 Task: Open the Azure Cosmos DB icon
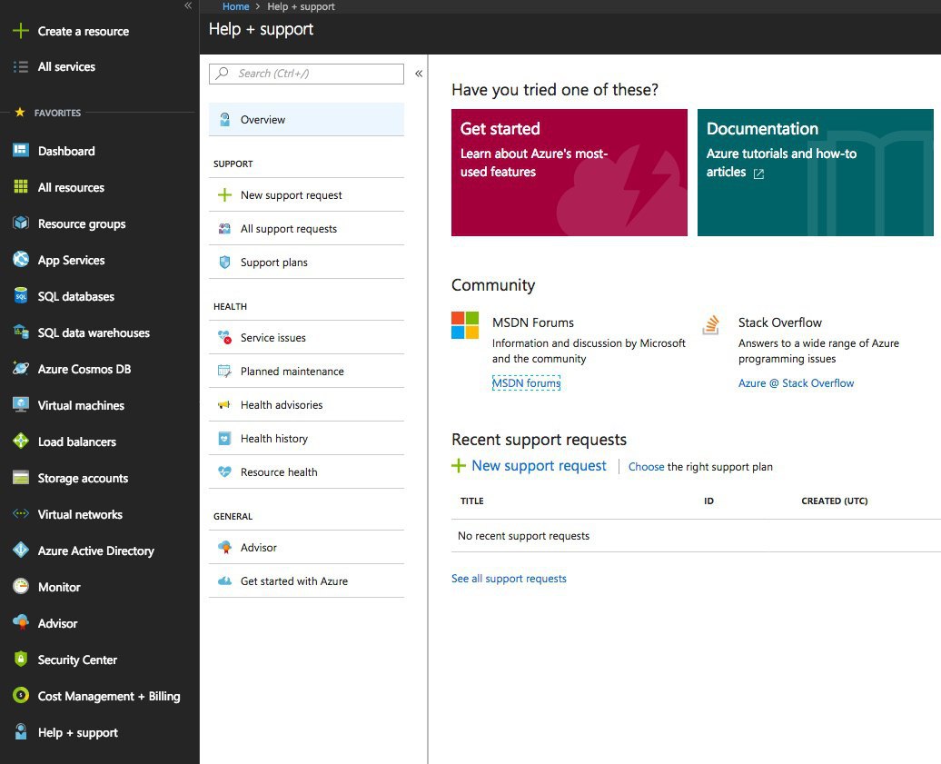[x=20, y=369]
